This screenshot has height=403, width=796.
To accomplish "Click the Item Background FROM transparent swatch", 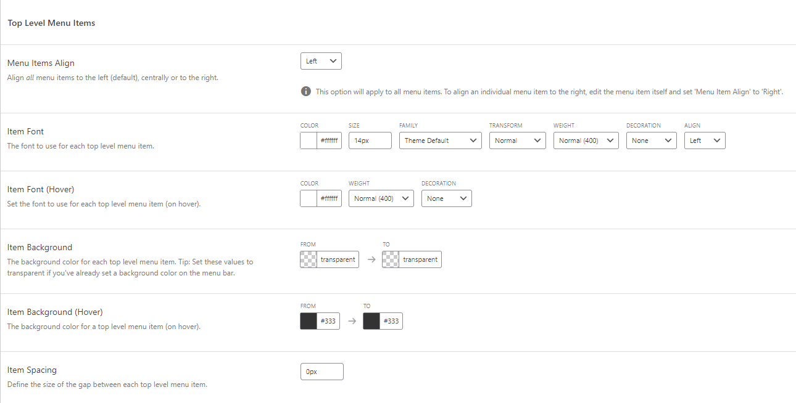I will pos(308,259).
